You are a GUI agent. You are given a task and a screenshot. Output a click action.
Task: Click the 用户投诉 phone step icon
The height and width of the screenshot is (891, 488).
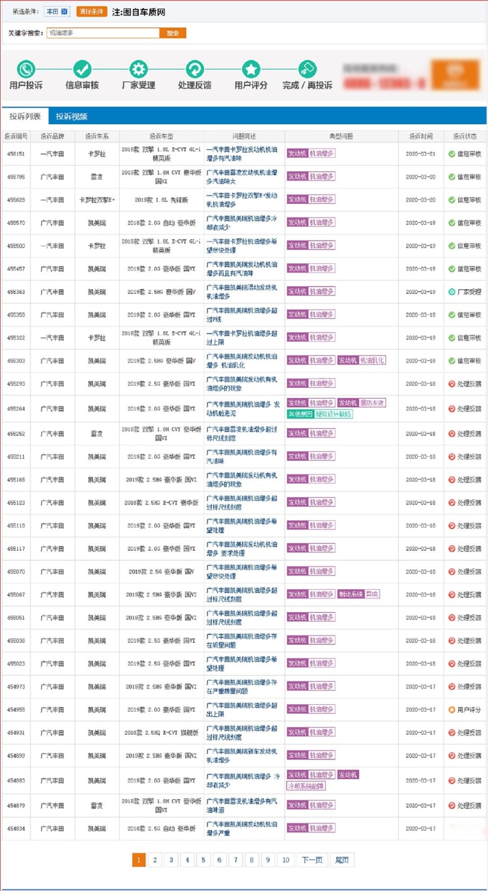[26, 69]
